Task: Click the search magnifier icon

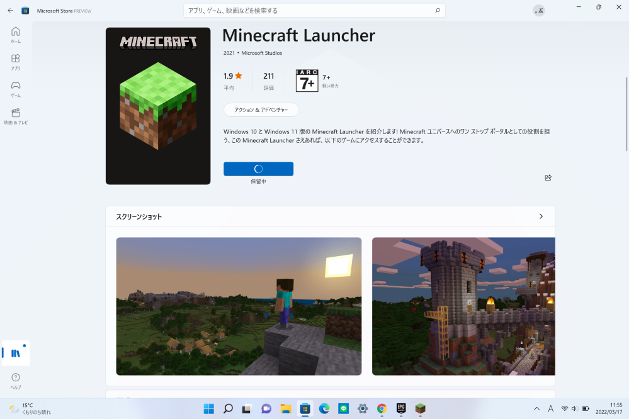Action: [438, 11]
